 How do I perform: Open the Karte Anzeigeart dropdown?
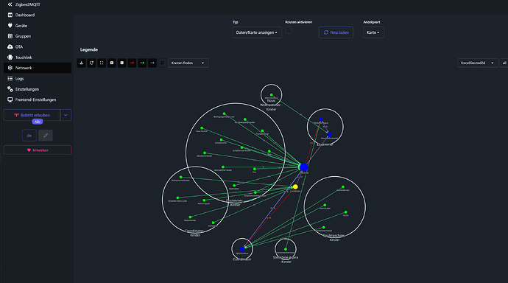[x=373, y=32]
